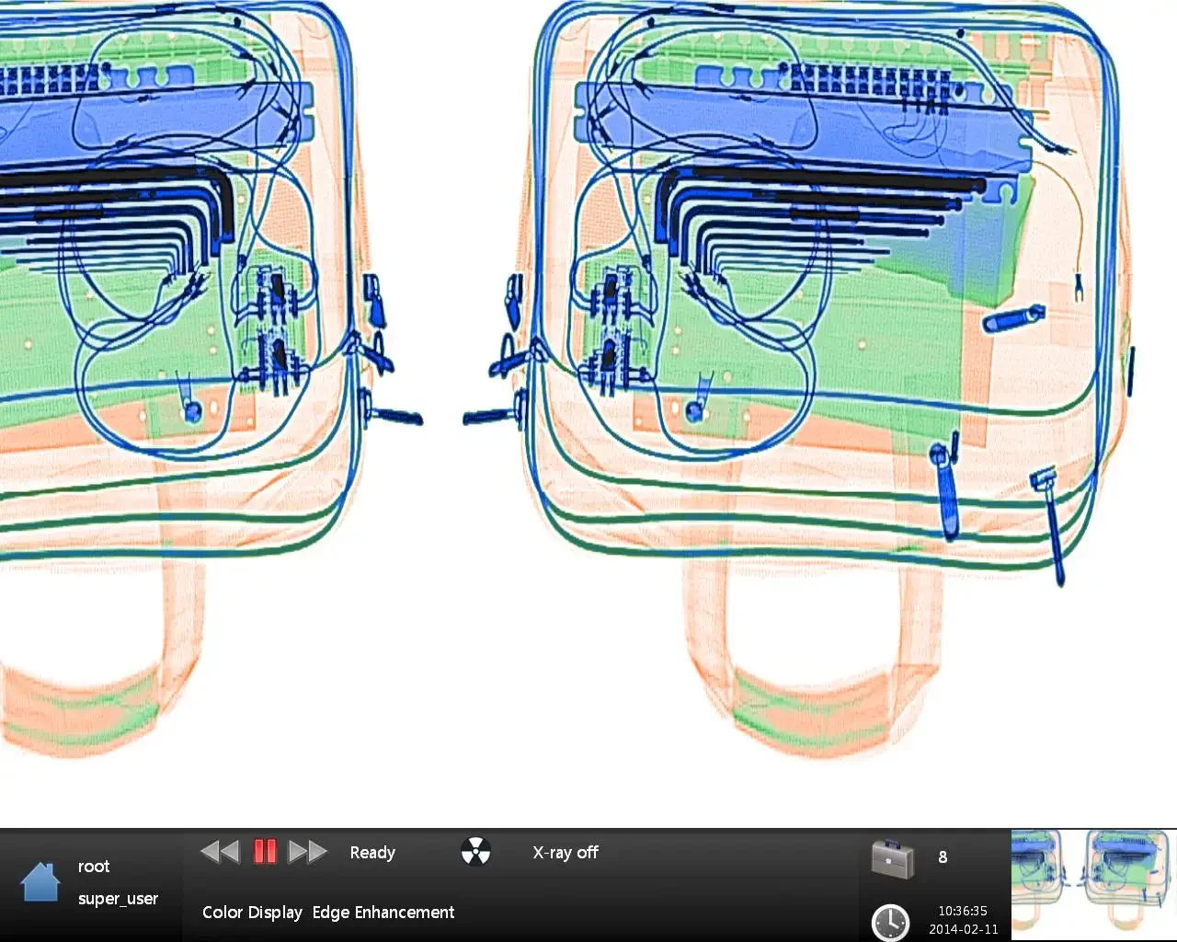The height and width of the screenshot is (942, 1177).
Task: Select the Color Display mode label
Action: click(x=252, y=913)
